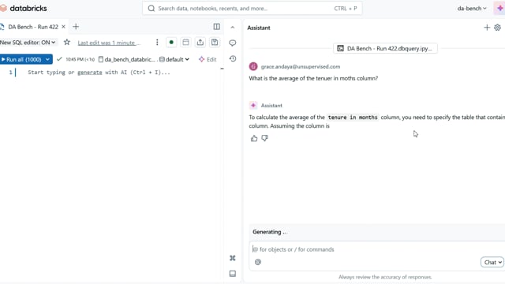Click the Last edit was 1 minute link
The image size is (505, 284).
tap(109, 43)
